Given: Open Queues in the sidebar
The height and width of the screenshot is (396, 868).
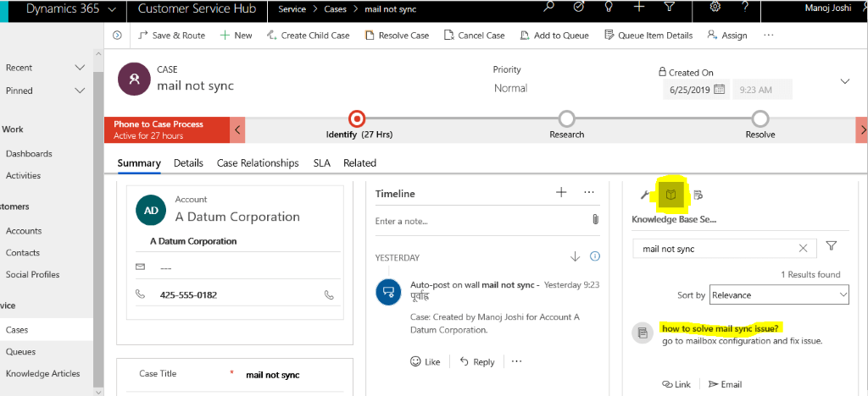Looking at the screenshot, I should [20, 352].
